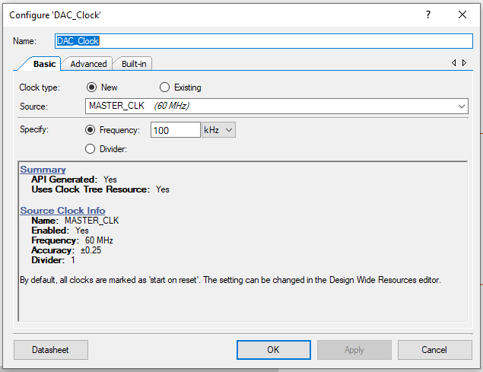
Task: Choose the 'Existing' clock type option
Action: click(165, 87)
